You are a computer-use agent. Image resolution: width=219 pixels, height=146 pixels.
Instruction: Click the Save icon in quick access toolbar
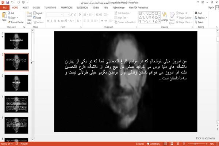[x=8, y=2]
